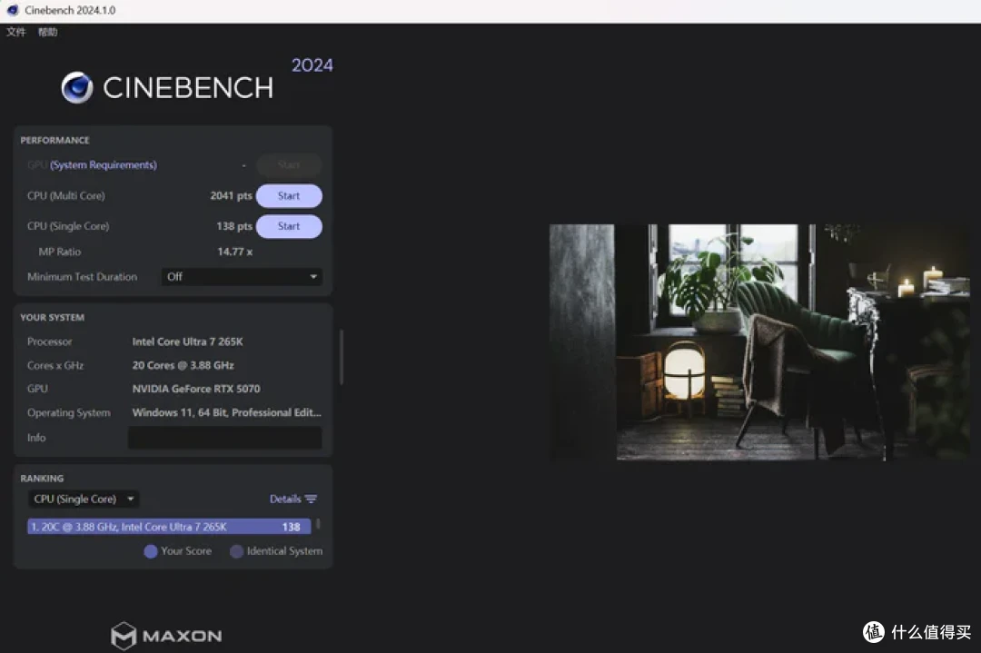Screen dimensions: 981x653
Task: Select the Intel Core Ultra 7 265K ranking bar
Action: (169, 527)
